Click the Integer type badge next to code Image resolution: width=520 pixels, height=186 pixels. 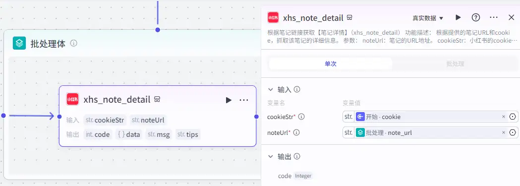pos(303,176)
